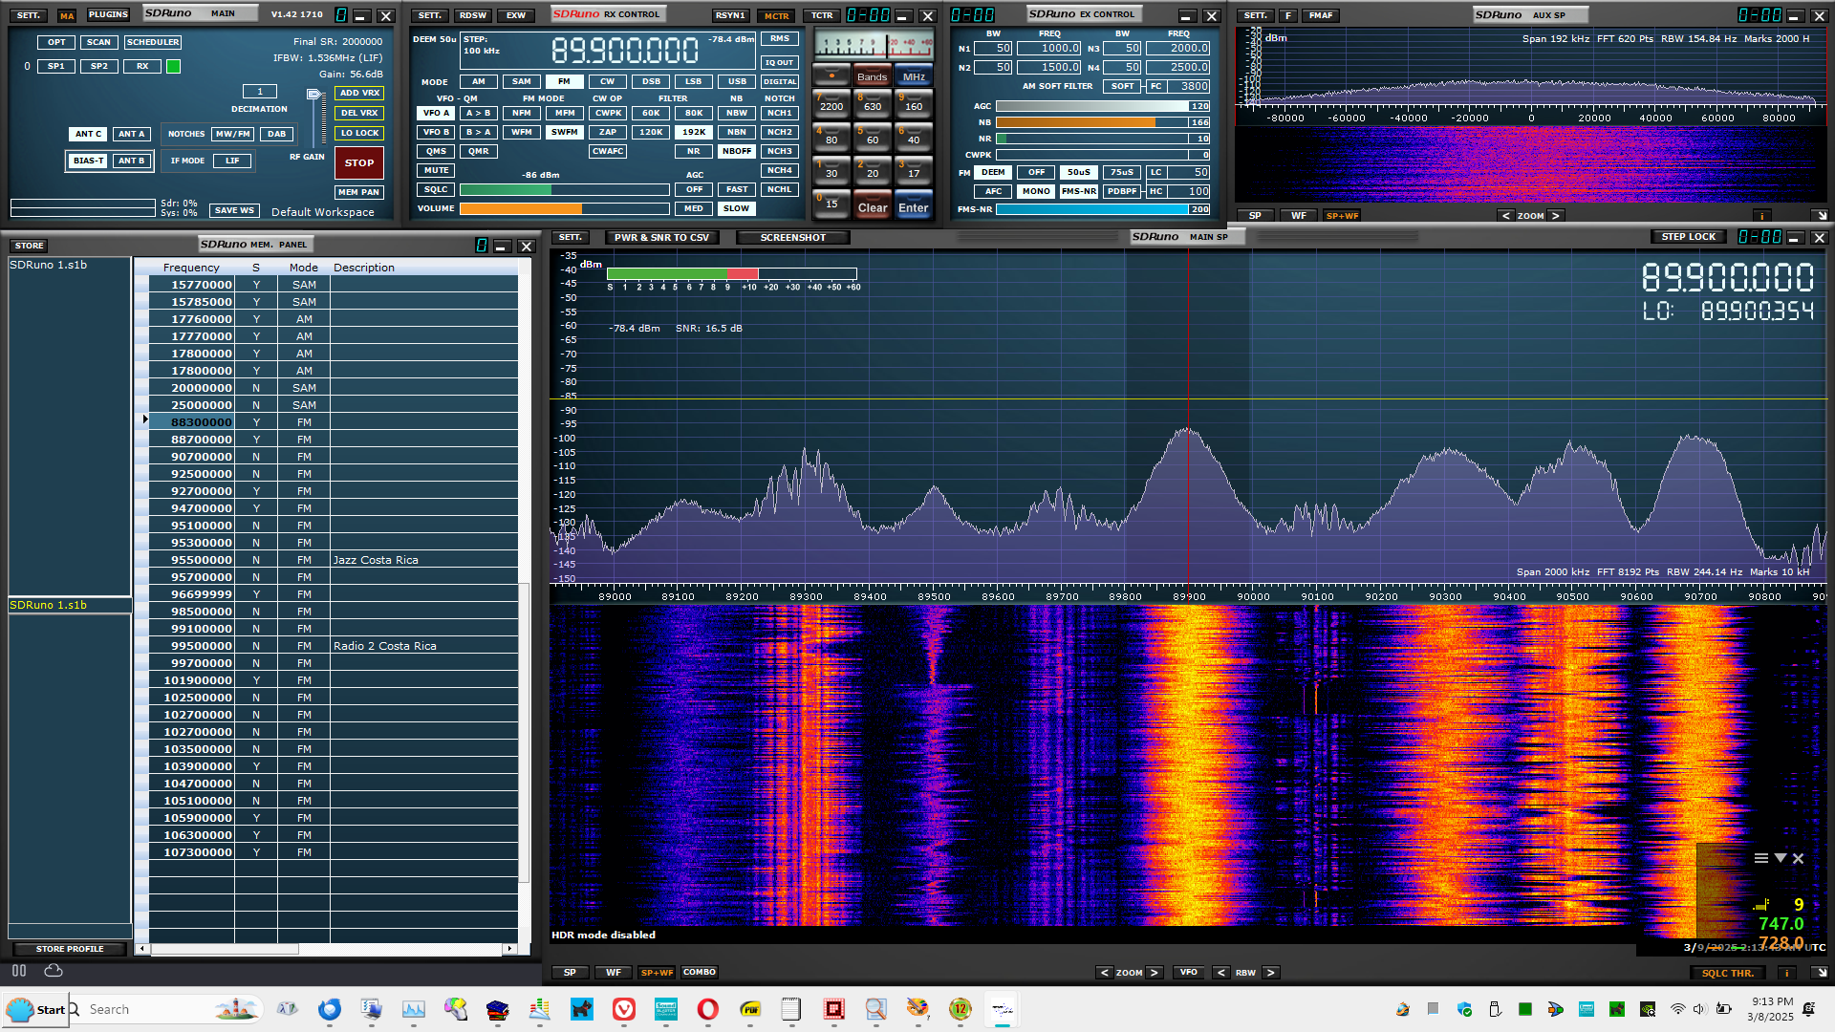Click the magnifier app icon on the taskbar
The width and height of the screenshot is (1835, 1032).
tap(875, 1009)
